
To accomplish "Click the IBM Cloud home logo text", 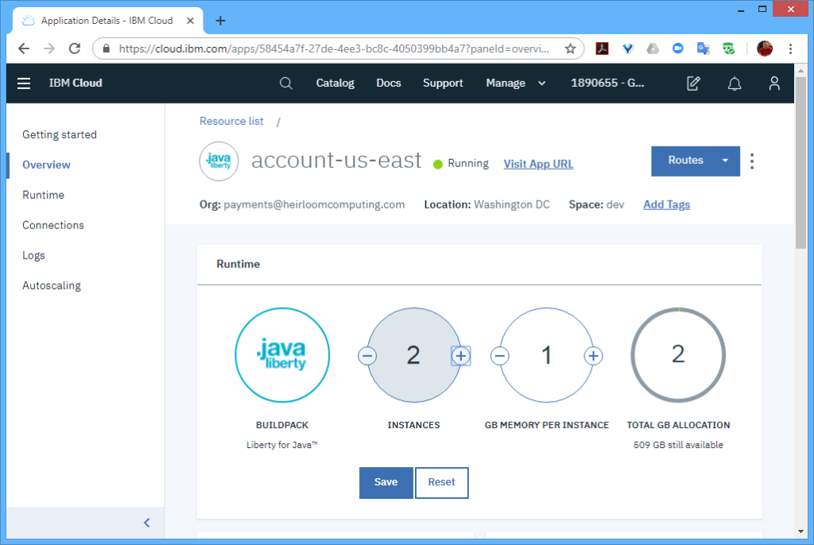I will pyautogui.click(x=76, y=83).
